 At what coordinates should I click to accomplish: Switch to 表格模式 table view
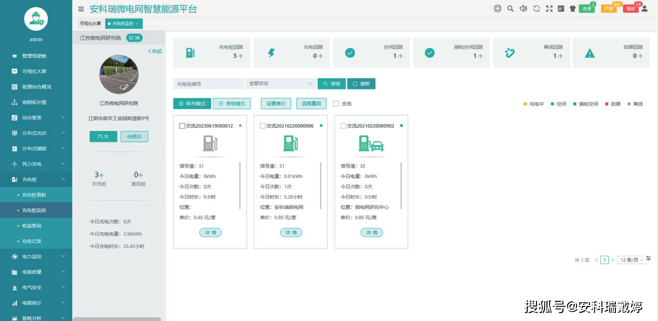[232, 104]
